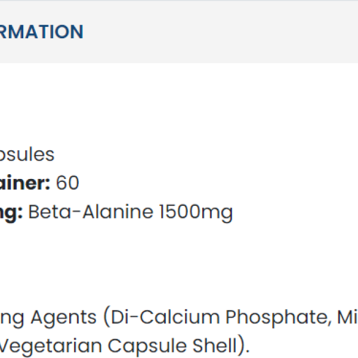Click the container count value 60

67,183
